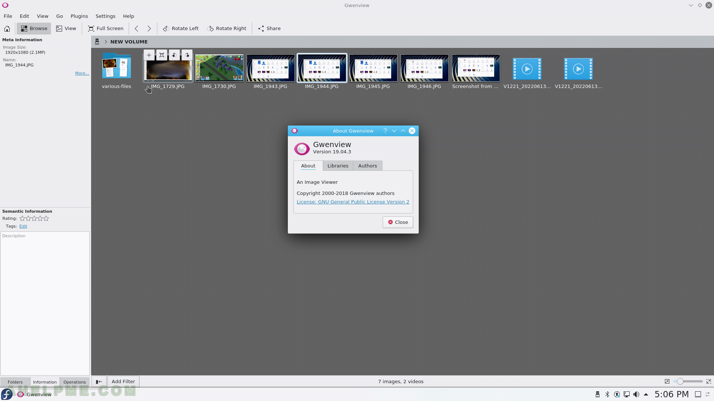Click largest thumbnail size icon
This screenshot has height=401, width=714.
click(709, 381)
